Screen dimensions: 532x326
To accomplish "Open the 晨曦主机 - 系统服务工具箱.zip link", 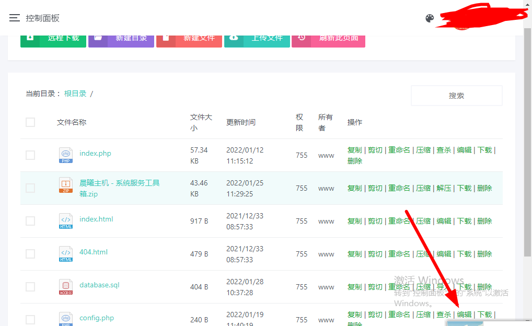I will click(120, 188).
